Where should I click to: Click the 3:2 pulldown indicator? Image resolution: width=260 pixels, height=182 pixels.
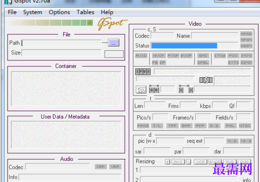pos(214,126)
